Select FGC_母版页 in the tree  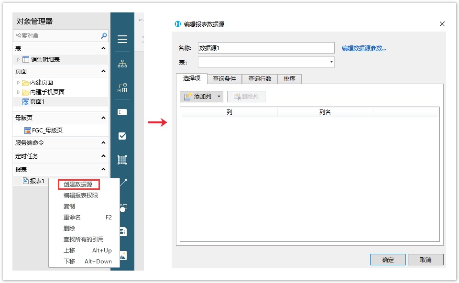(x=47, y=130)
